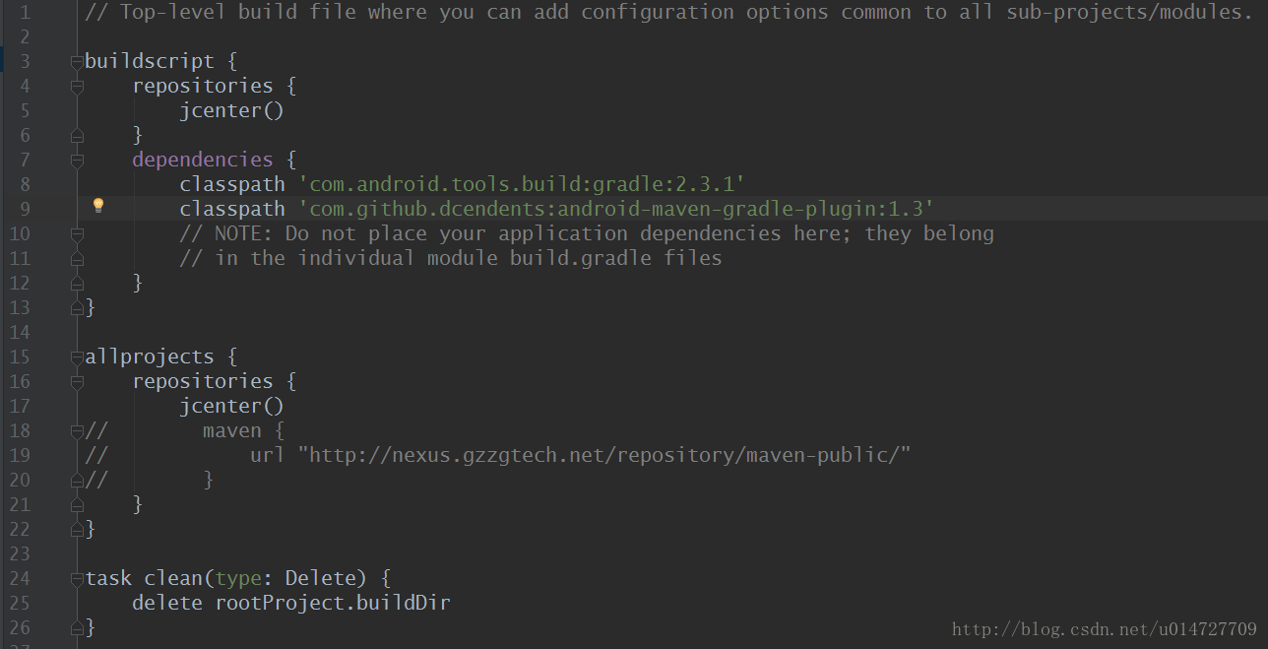Click the commented maven fold marker on line 18
This screenshot has width=1268, height=649.
click(x=77, y=431)
